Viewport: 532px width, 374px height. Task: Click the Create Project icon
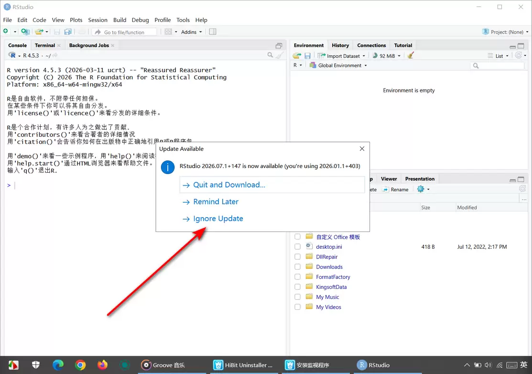tap(25, 32)
